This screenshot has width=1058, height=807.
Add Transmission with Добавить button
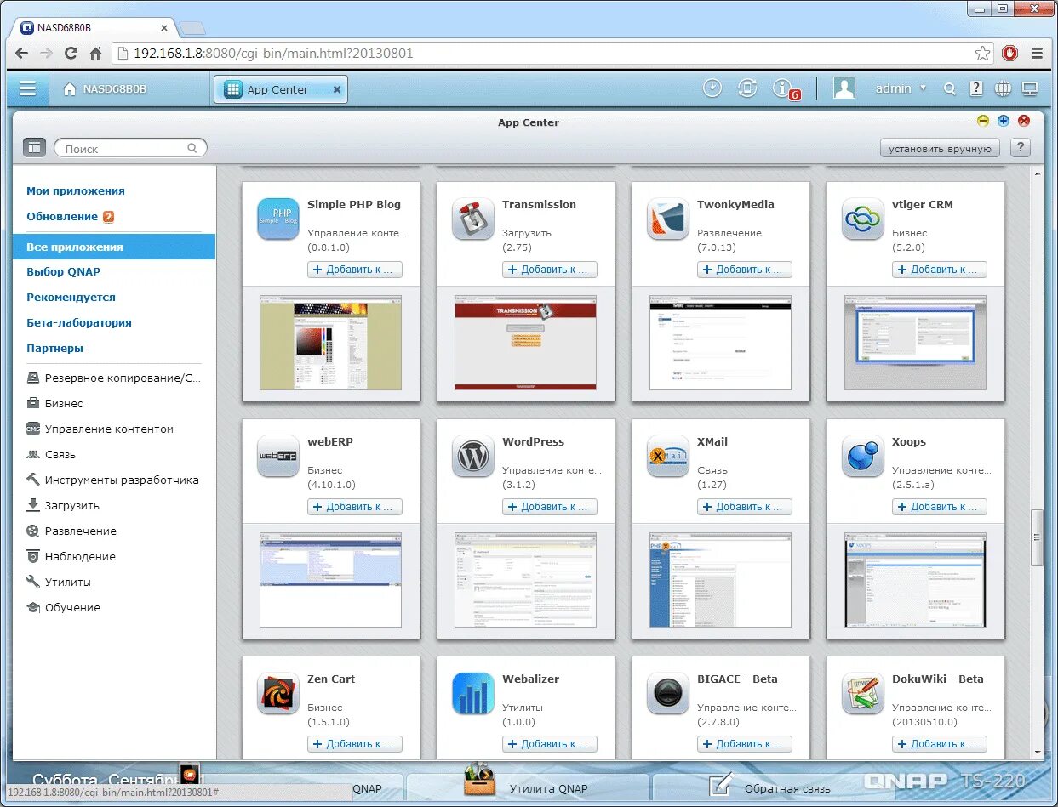coord(549,270)
